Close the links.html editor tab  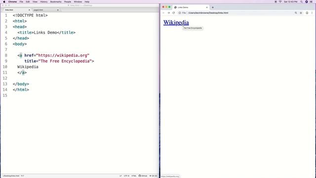pyautogui.click(x=29, y=10)
